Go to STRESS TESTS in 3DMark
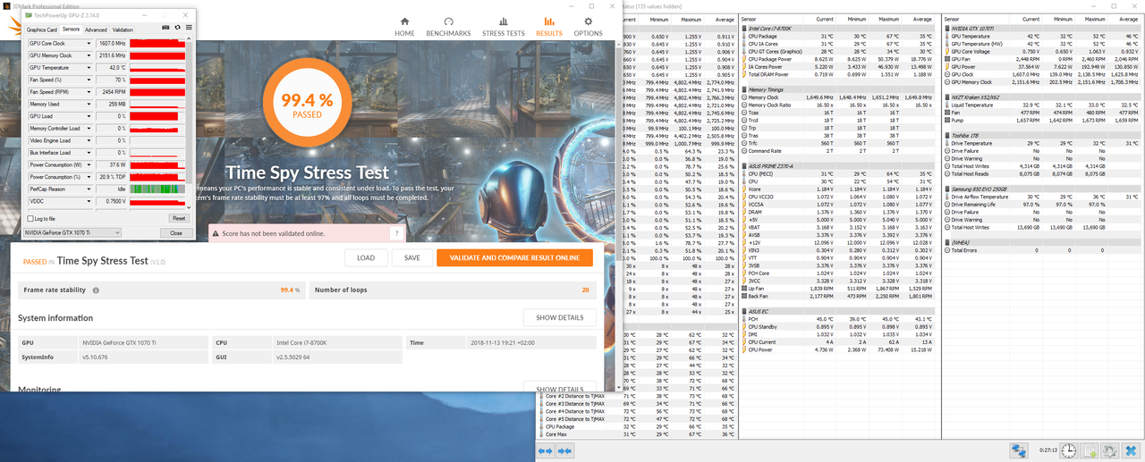1145x462 pixels. [504, 27]
